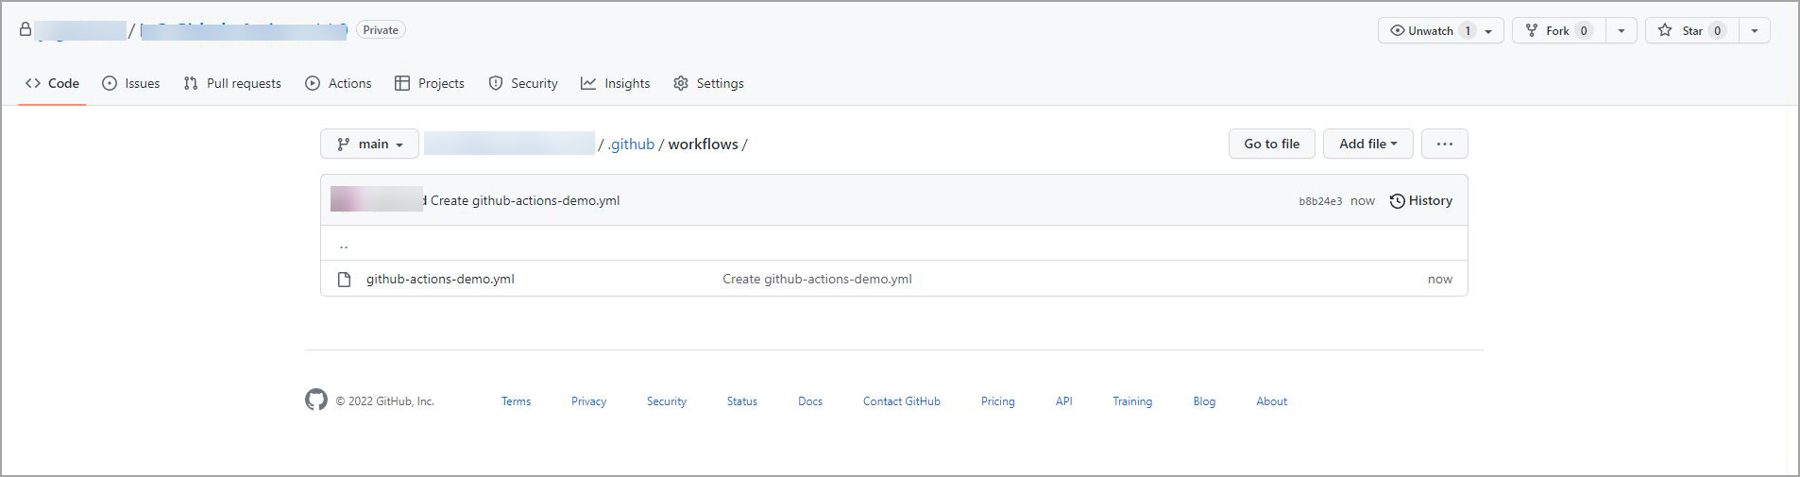Screen dimensions: 1800x477
Task: Click the blurred owner name link
Action: click(80, 30)
